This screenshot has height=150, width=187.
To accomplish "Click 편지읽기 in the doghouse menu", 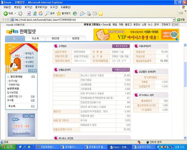I will [x=29, y=53].
